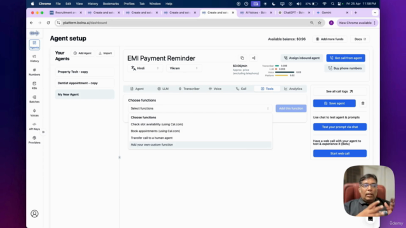Screen dimensions: 406x228
Task: Open Chrome profile avatar
Action: [331, 23]
